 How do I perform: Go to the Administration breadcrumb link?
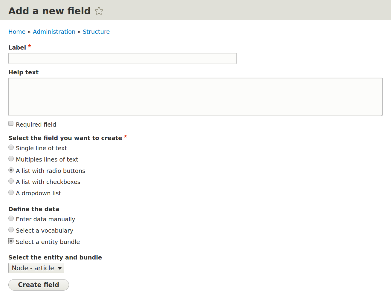coord(54,32)
